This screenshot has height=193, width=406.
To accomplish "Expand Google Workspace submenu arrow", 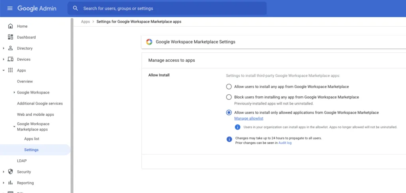I will tap(14, 92).
